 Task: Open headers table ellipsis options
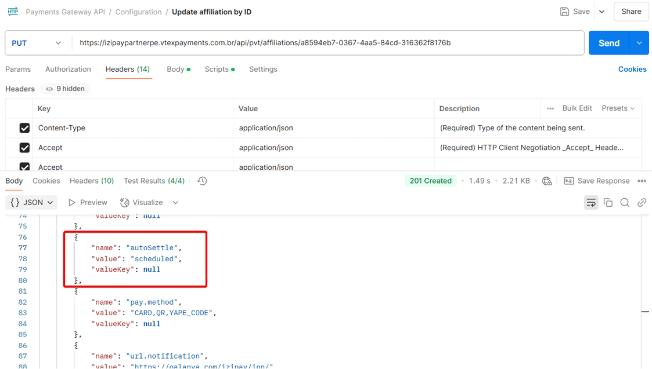click(550, 108)
